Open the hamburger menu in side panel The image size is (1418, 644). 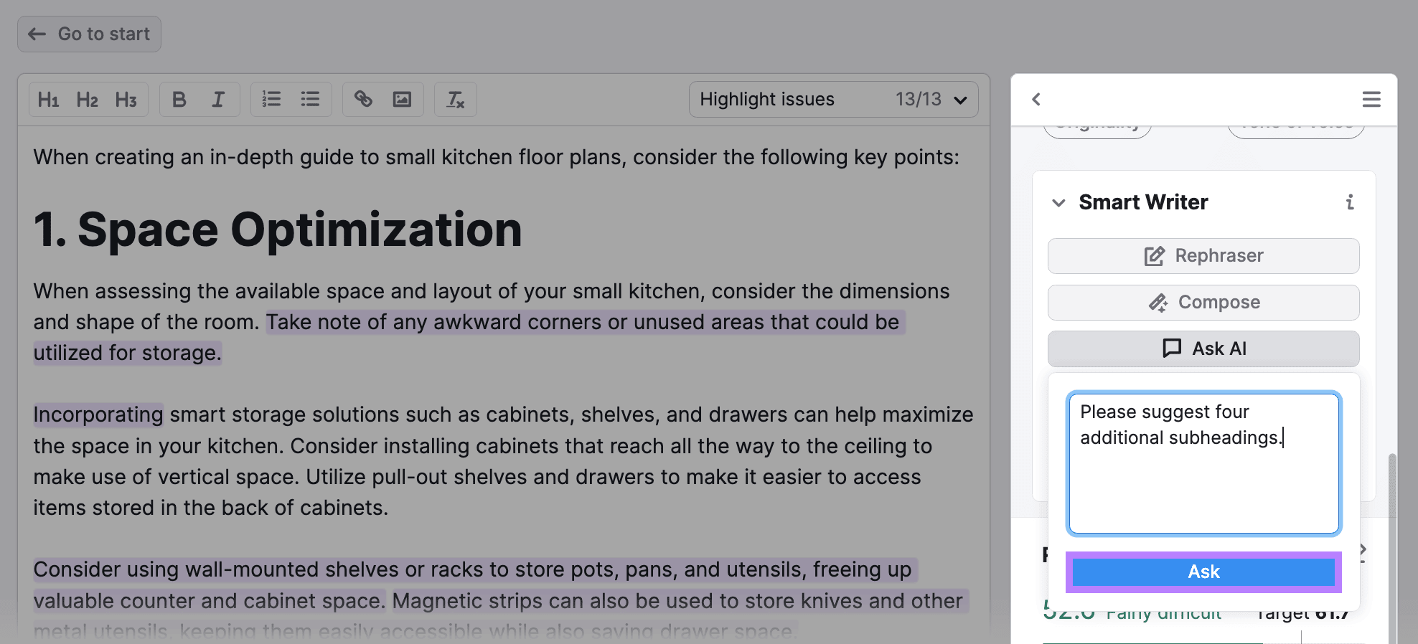tap(1371, 100)
